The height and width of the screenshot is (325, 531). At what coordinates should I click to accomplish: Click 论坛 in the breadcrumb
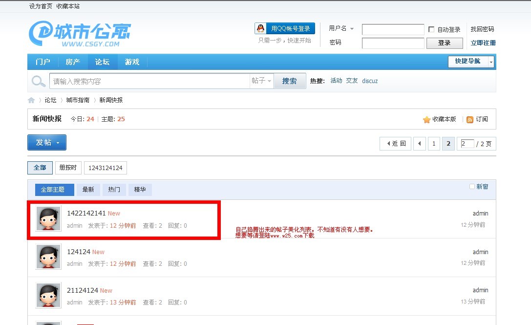pos(50,100)
